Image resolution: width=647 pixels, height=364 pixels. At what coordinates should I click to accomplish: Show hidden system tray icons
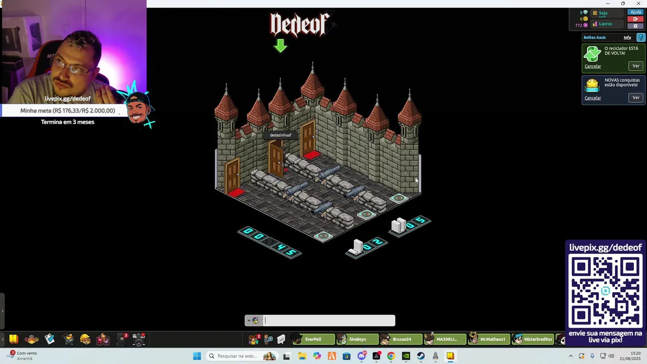coord(571,356)
